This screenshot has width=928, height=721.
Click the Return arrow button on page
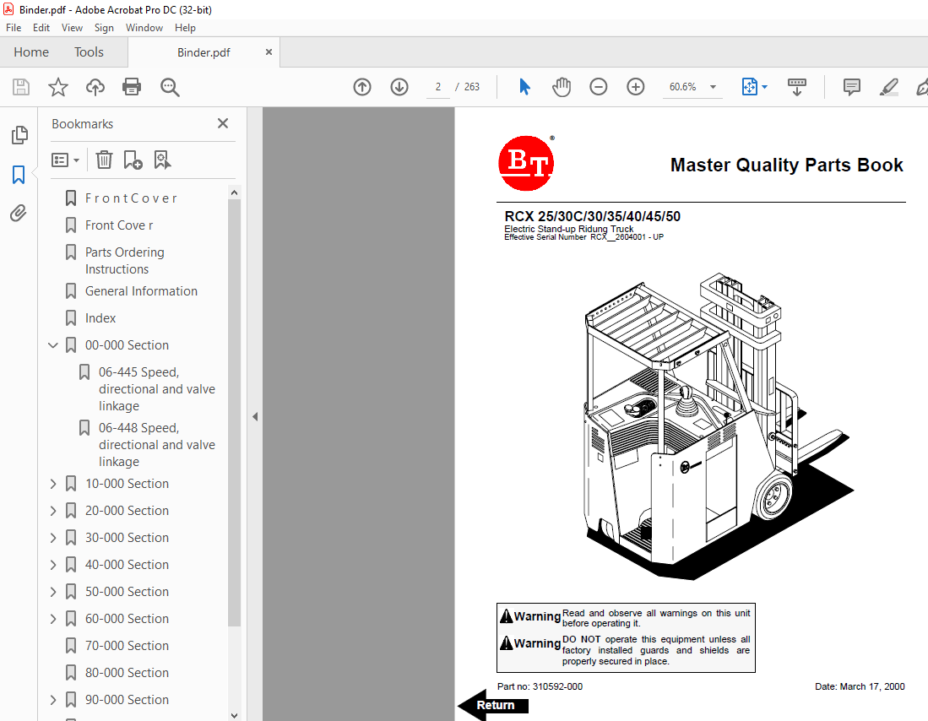(x=493, y=705)
